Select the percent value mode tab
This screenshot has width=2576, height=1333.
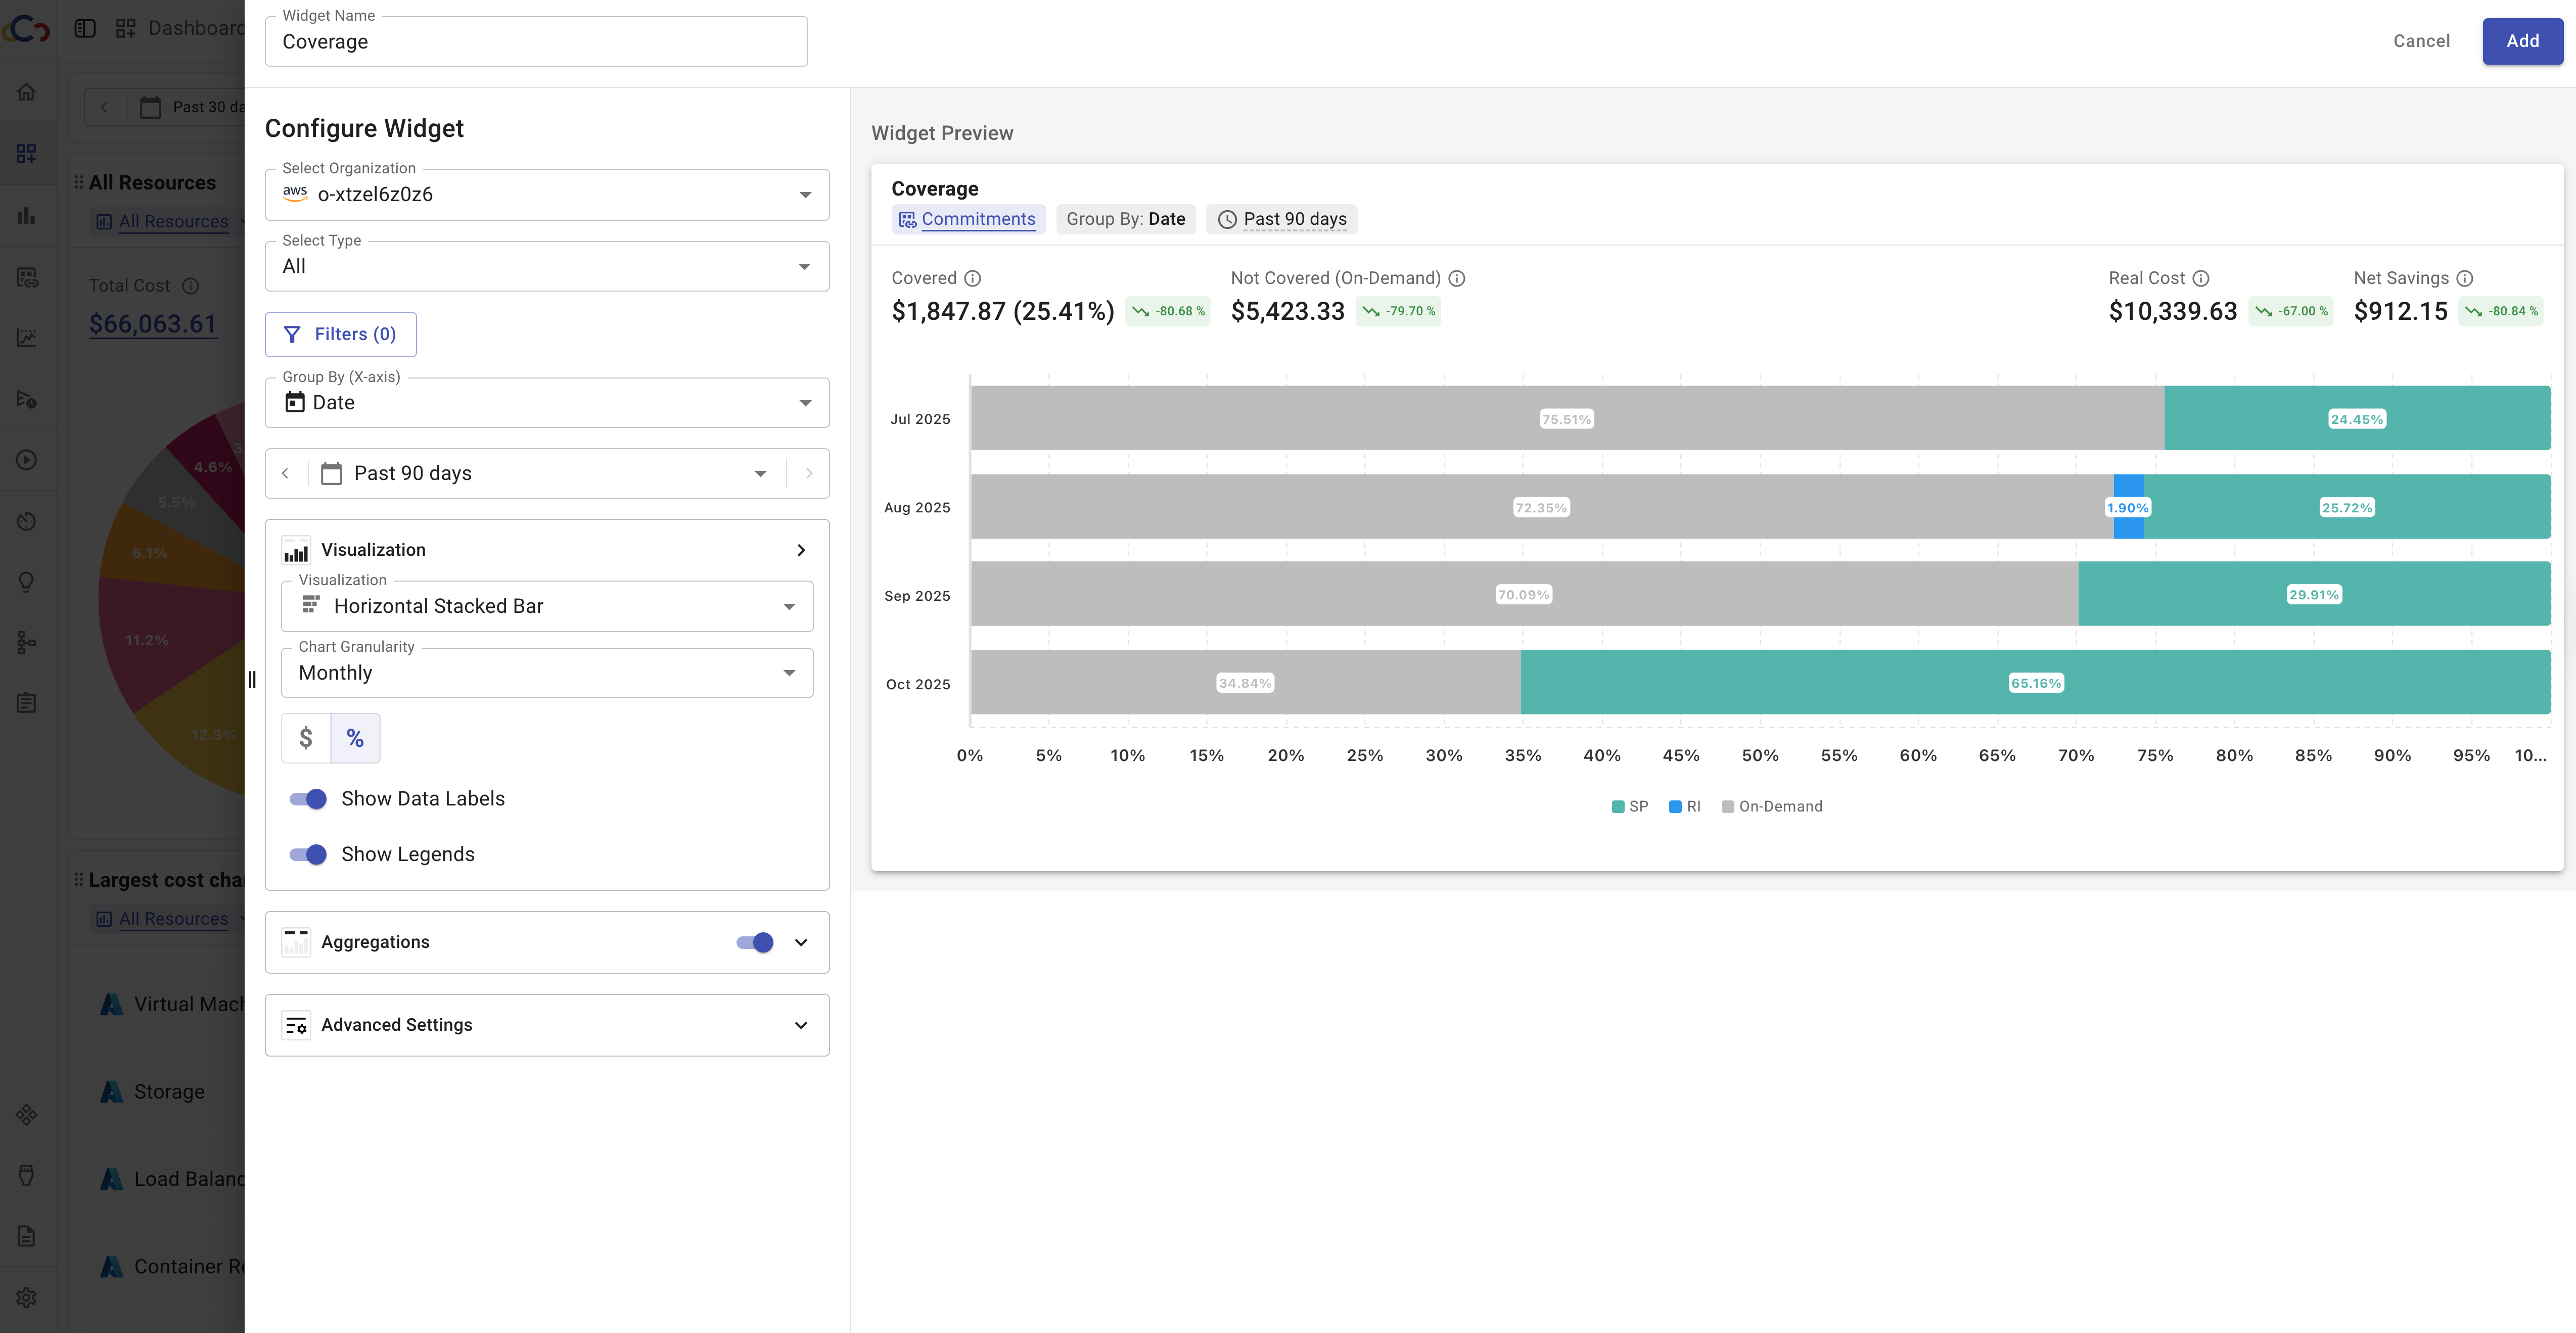click(355, 738)
